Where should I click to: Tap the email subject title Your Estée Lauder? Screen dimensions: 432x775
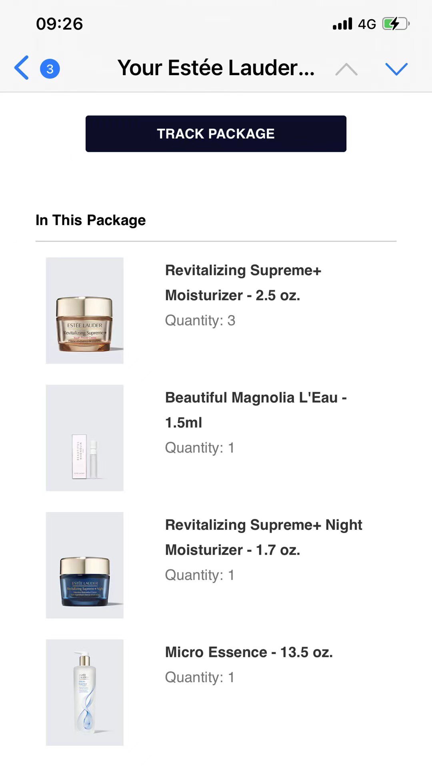216,68
